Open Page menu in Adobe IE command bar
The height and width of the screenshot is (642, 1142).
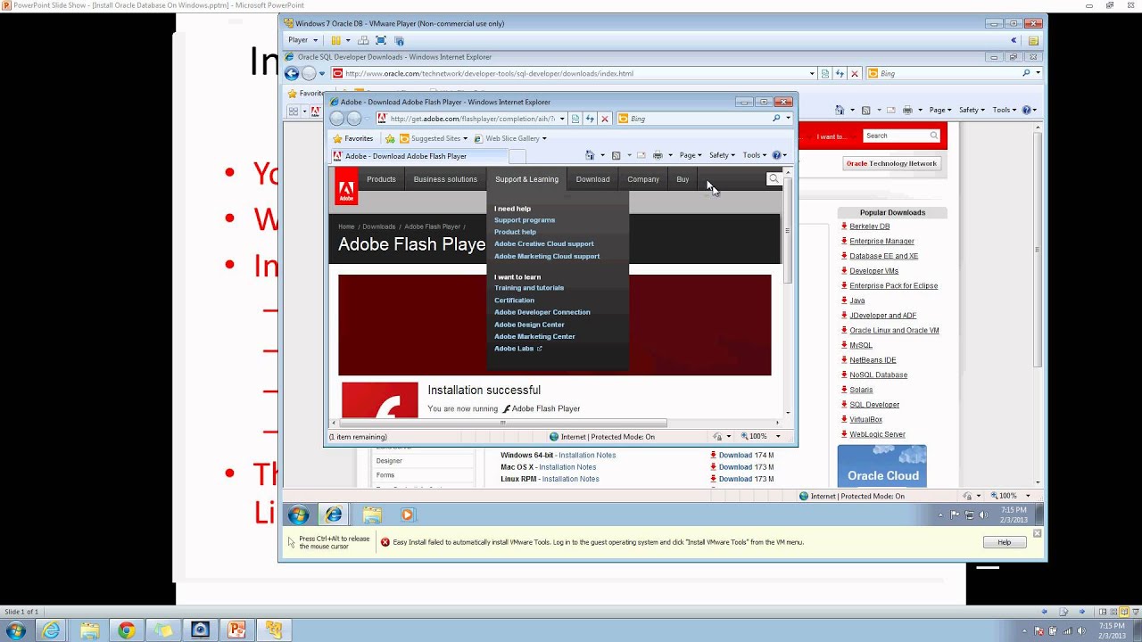[691, 155]
